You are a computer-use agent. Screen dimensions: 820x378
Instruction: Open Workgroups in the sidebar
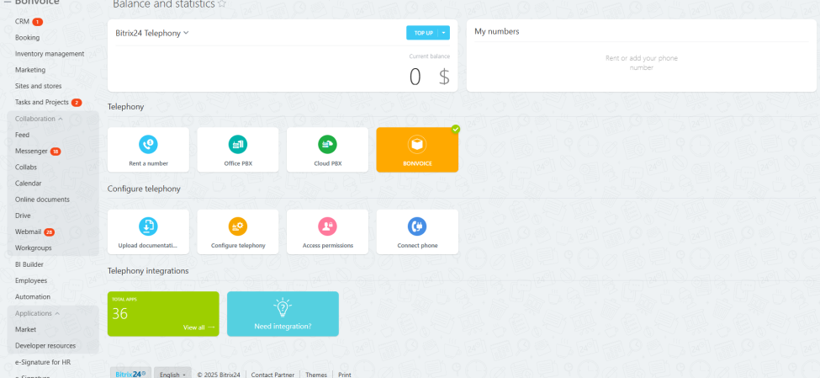click(x=34, y=248)
